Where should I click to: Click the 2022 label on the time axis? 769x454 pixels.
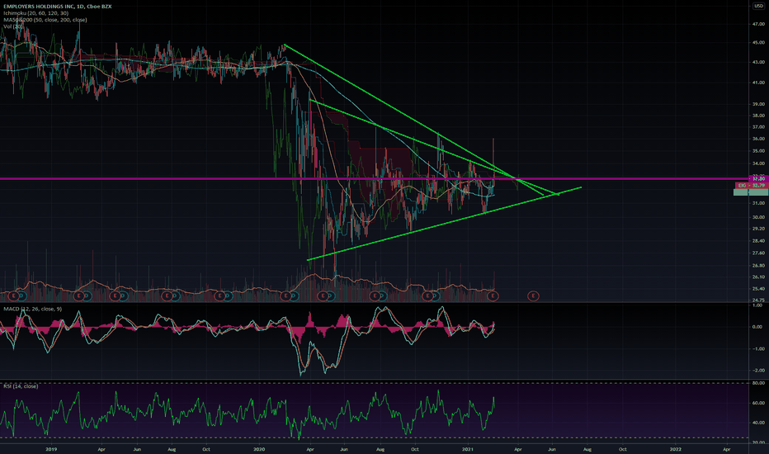click(x=676, y=449)
